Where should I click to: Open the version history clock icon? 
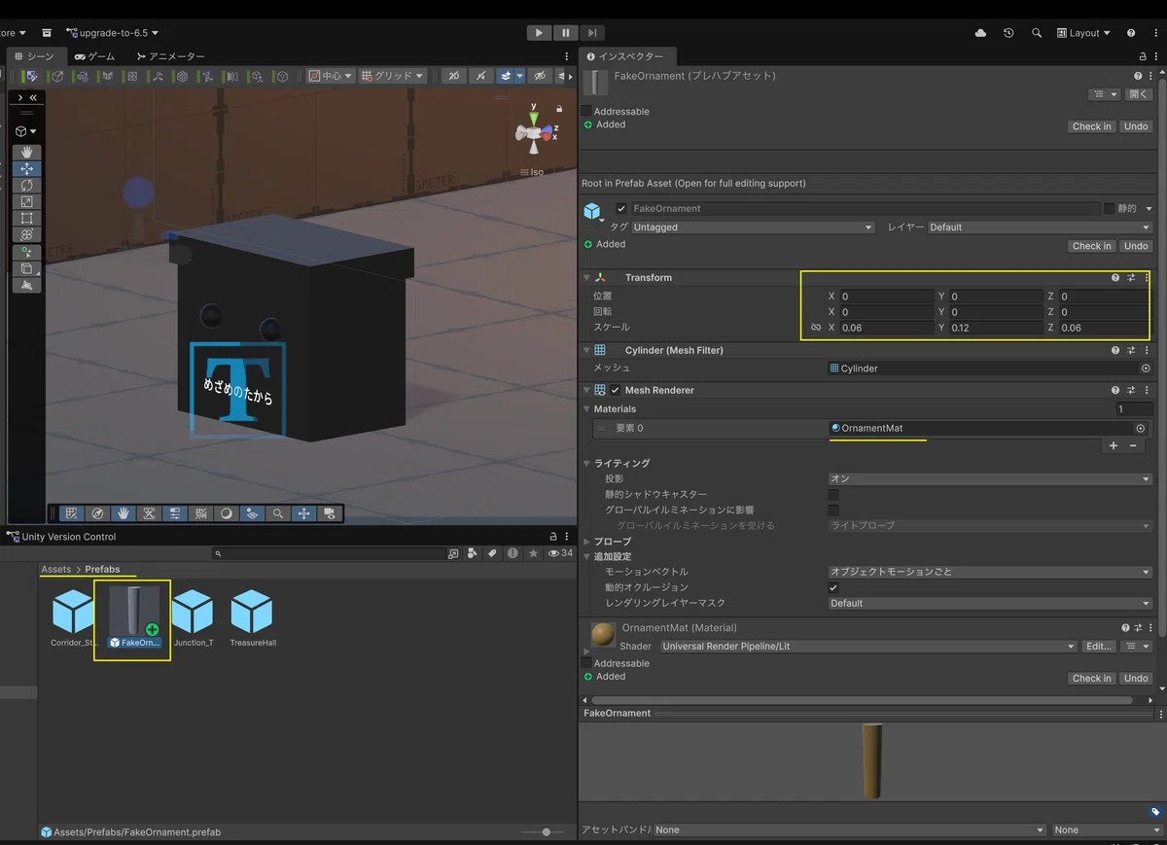click(1008, 33)
